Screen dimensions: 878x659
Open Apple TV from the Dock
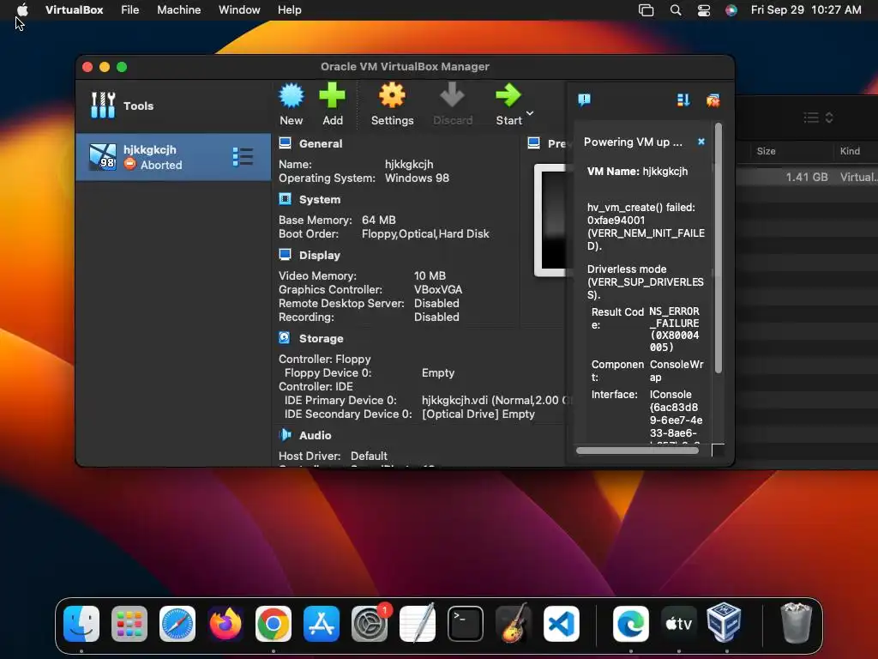(679, 624)
